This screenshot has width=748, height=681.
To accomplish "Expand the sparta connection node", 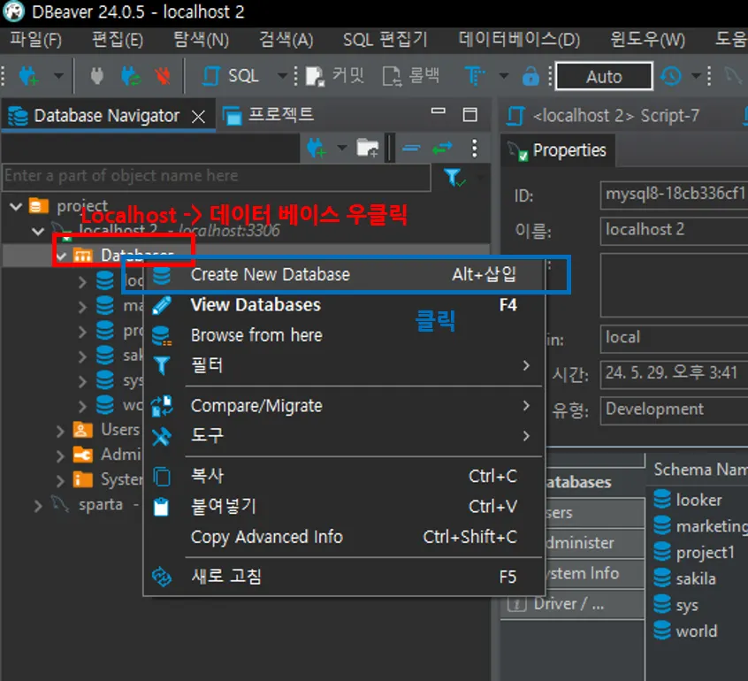I will (38, 505).
